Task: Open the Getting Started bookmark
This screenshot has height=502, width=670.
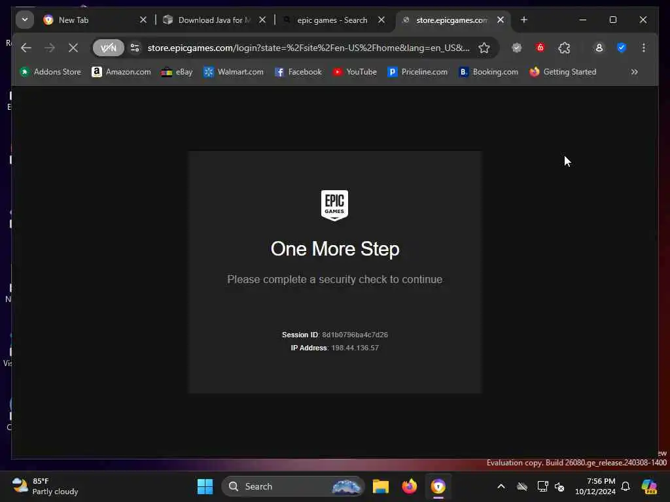Action: pos(563,72)
